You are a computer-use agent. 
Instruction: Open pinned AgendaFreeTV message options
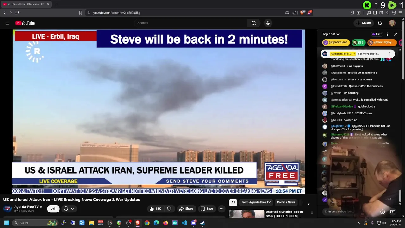point(390,54)
